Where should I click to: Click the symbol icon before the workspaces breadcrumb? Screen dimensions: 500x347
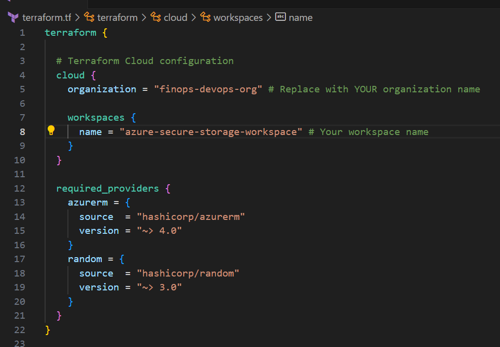[x=206, y=17]
